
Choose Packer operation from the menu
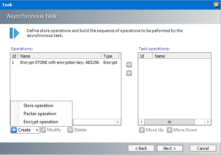click(40, 114)
